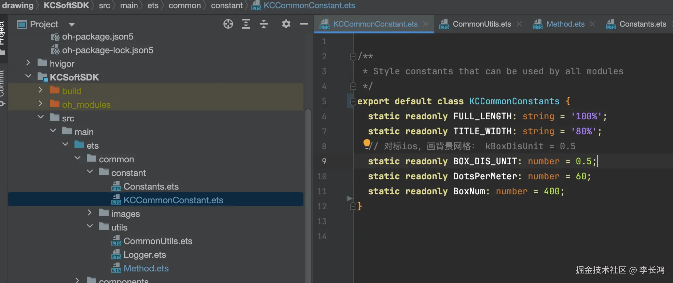Click the Project panel title label

point(44,24)
